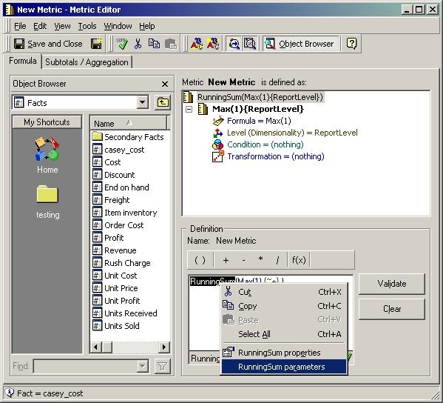The width and height of the screenshot is (443, 403).
Task: Open the testing shortcut folder
Action: tap(47, 202)
